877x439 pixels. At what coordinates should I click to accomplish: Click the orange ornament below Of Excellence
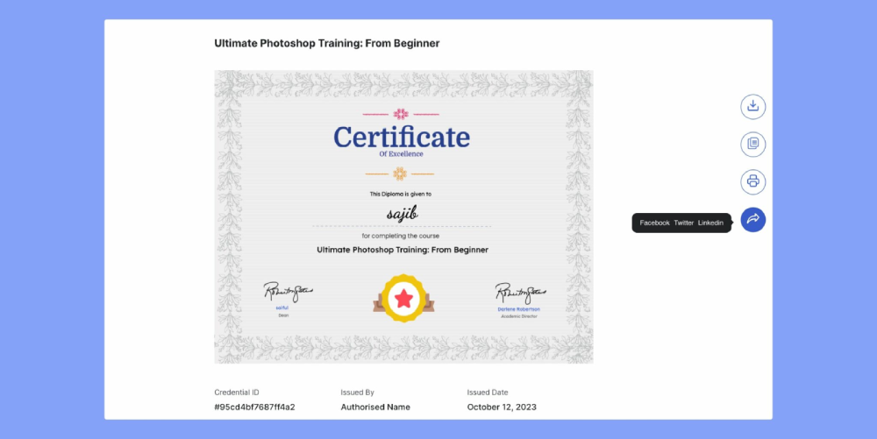400,173
